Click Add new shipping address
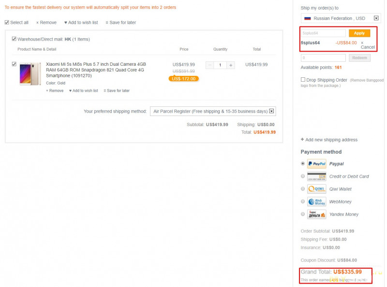The width and height of the screenshot is (387, 287). pos(329,140)
